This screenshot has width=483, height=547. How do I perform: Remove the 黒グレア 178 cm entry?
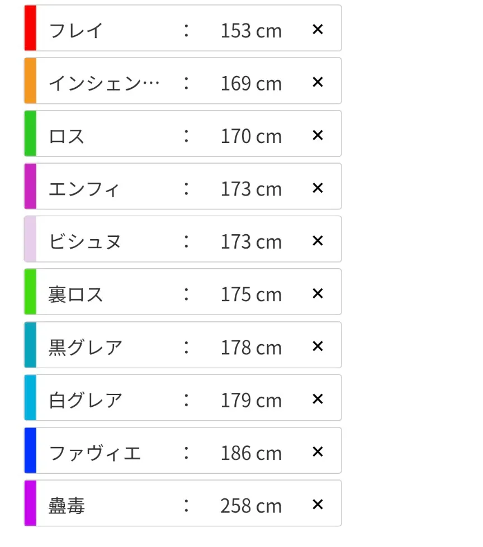click(318, 346)
